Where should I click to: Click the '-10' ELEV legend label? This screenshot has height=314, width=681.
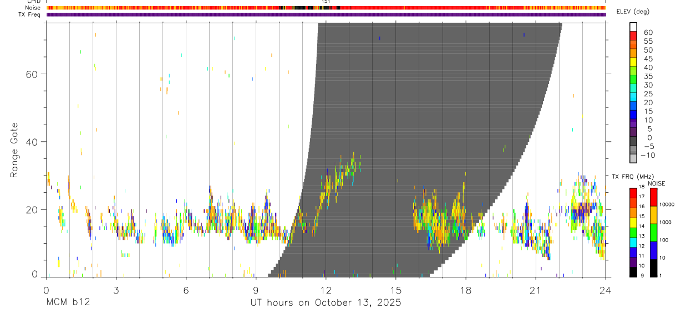click(x=647, y=155)
